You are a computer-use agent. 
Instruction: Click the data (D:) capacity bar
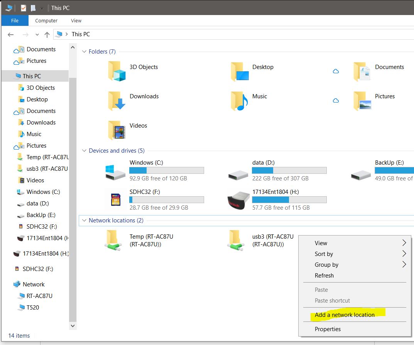[289, 170]
